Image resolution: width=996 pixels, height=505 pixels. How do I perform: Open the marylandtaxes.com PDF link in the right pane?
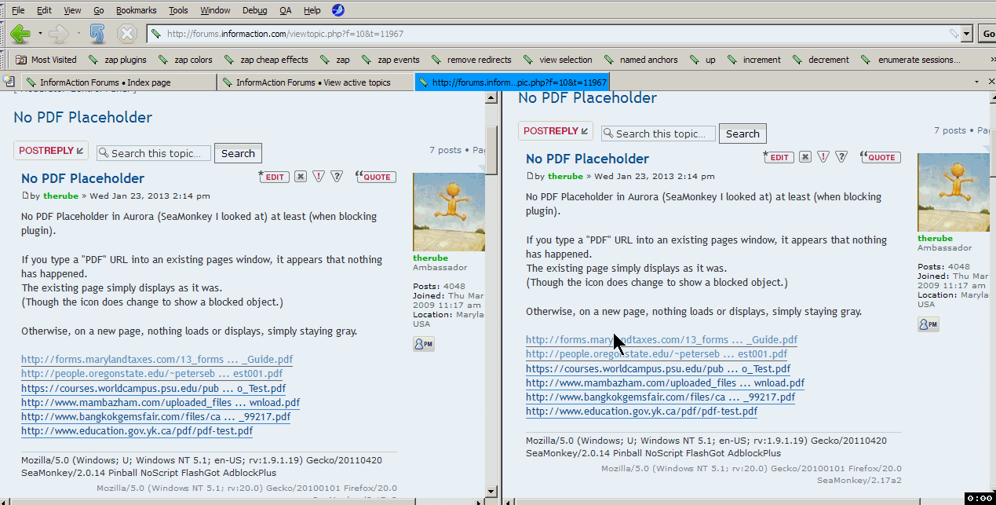(662, 340)
